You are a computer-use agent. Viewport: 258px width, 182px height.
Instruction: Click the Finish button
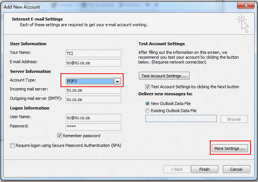[x=205, y=169]
